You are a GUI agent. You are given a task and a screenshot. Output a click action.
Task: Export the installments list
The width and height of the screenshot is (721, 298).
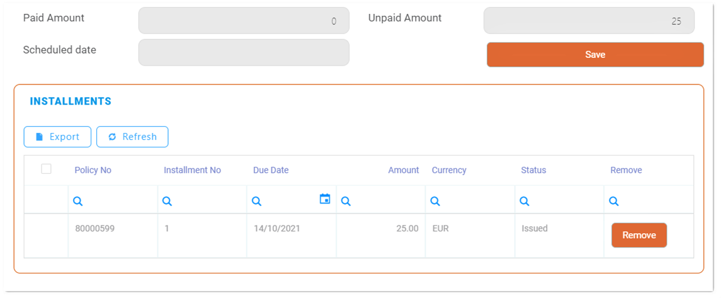pos(57,137)
